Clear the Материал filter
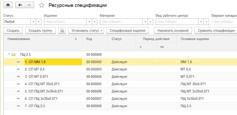The image size is (237, 115). [x=150, y=22]
